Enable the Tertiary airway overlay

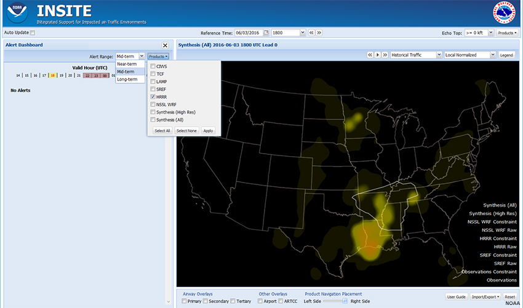(233, 301)
